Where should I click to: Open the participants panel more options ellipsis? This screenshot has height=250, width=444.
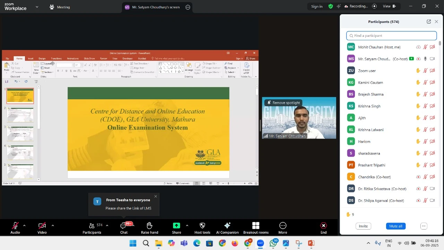point(424,226)
